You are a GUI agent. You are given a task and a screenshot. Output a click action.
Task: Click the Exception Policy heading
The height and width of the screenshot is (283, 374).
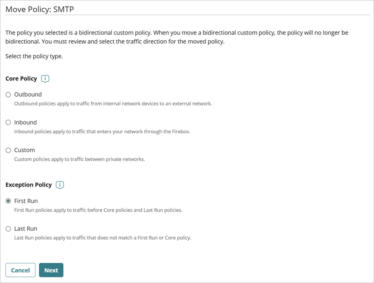pyautogui.click(x=29, y=184)
